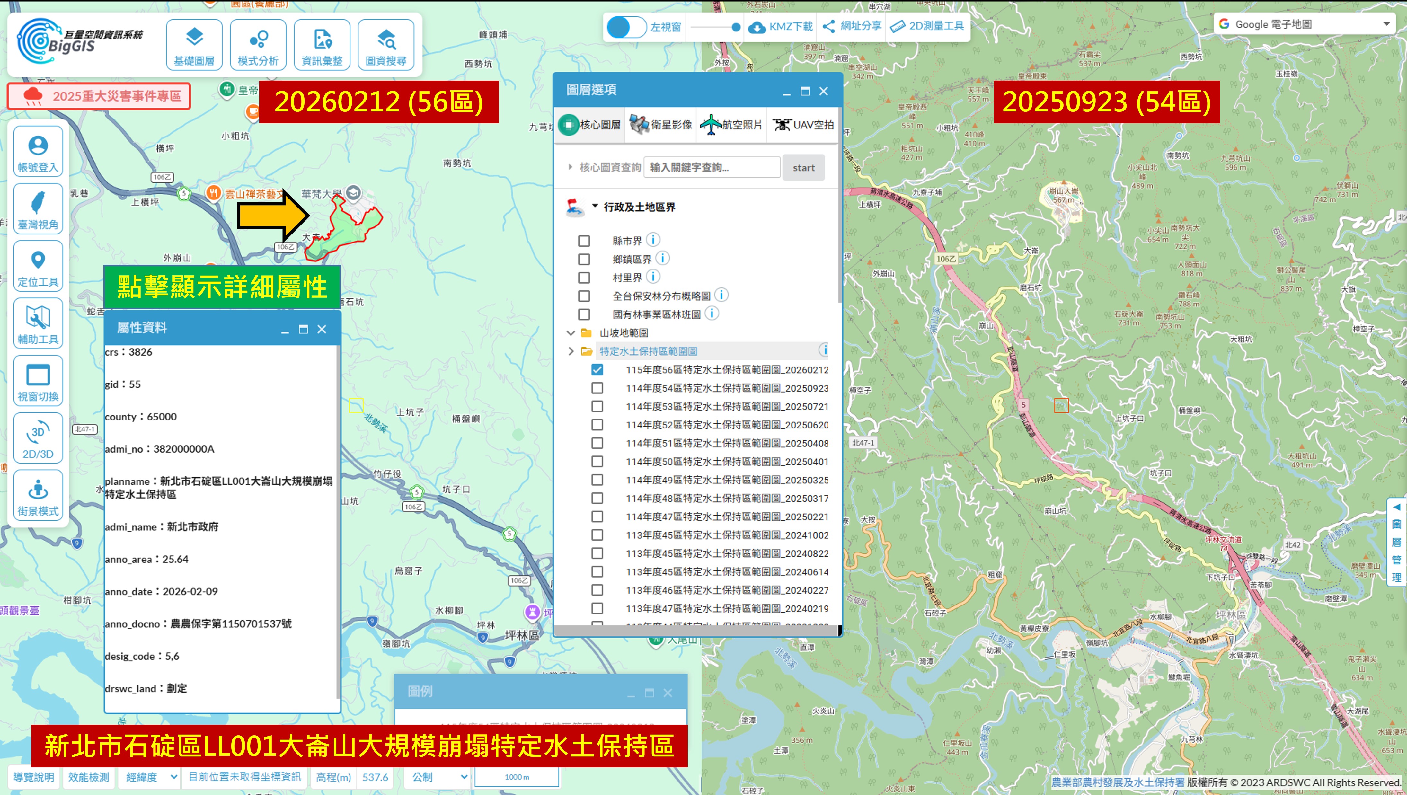Viewport: 1407px width, 795px height.
Task: Expand the 特定水土保持區範圍圖 folder arrow
Action: tap(571, 351)
